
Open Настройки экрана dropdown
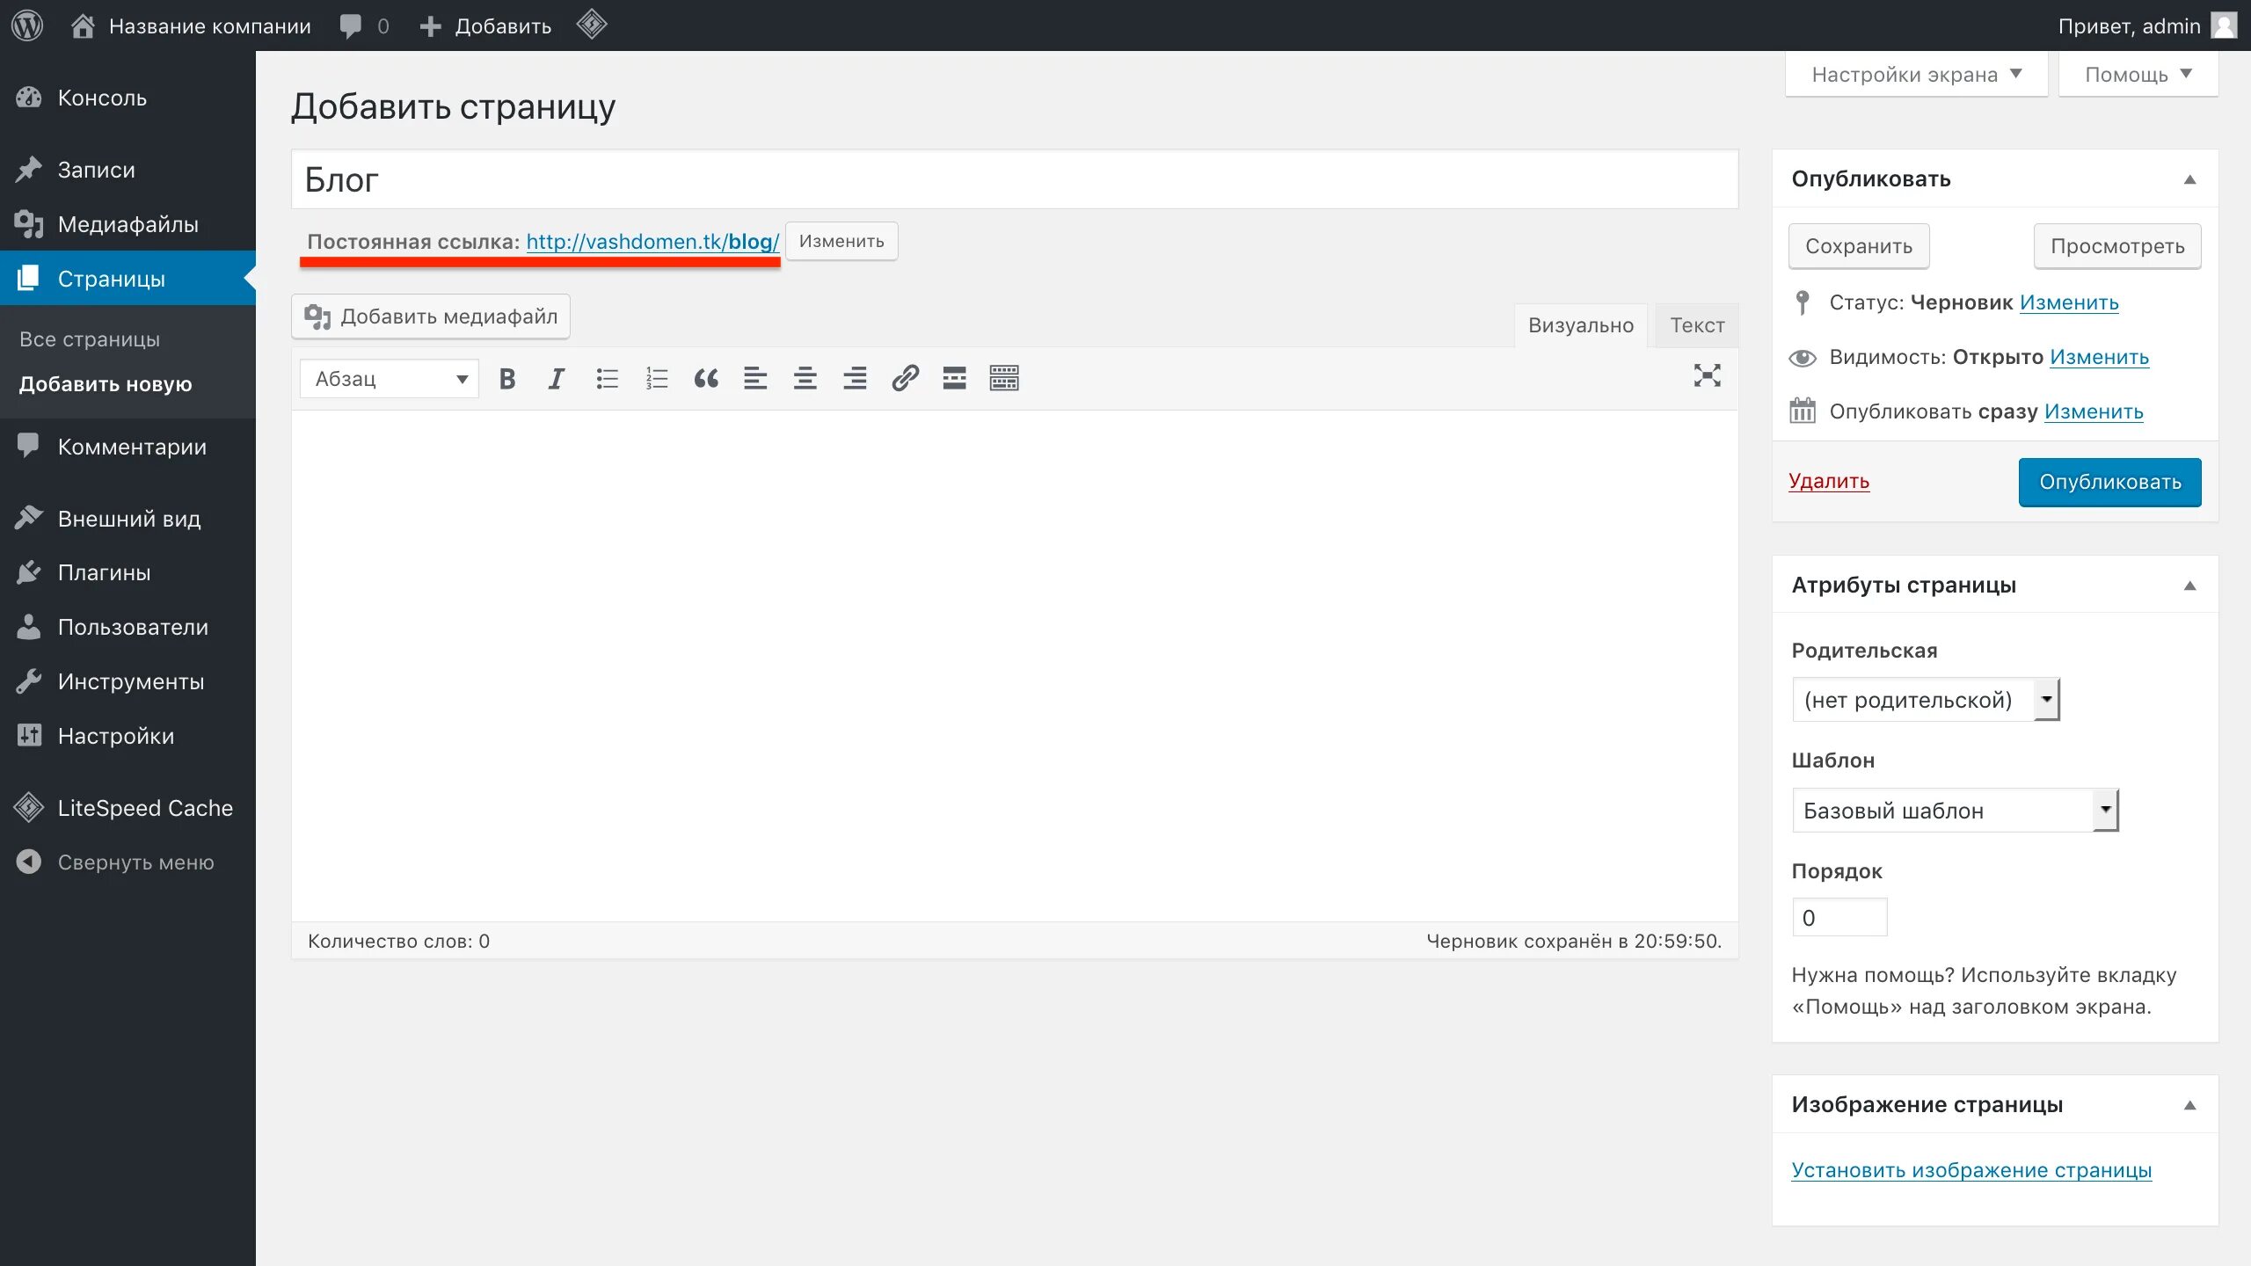[1917, 75]
